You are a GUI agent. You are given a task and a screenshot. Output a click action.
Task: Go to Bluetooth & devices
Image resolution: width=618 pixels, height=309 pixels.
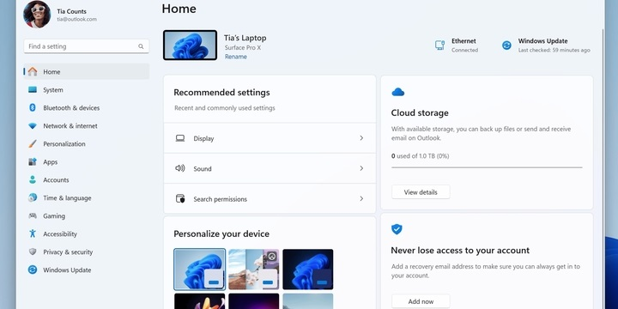pyautogui.click(x=87, y=107)
